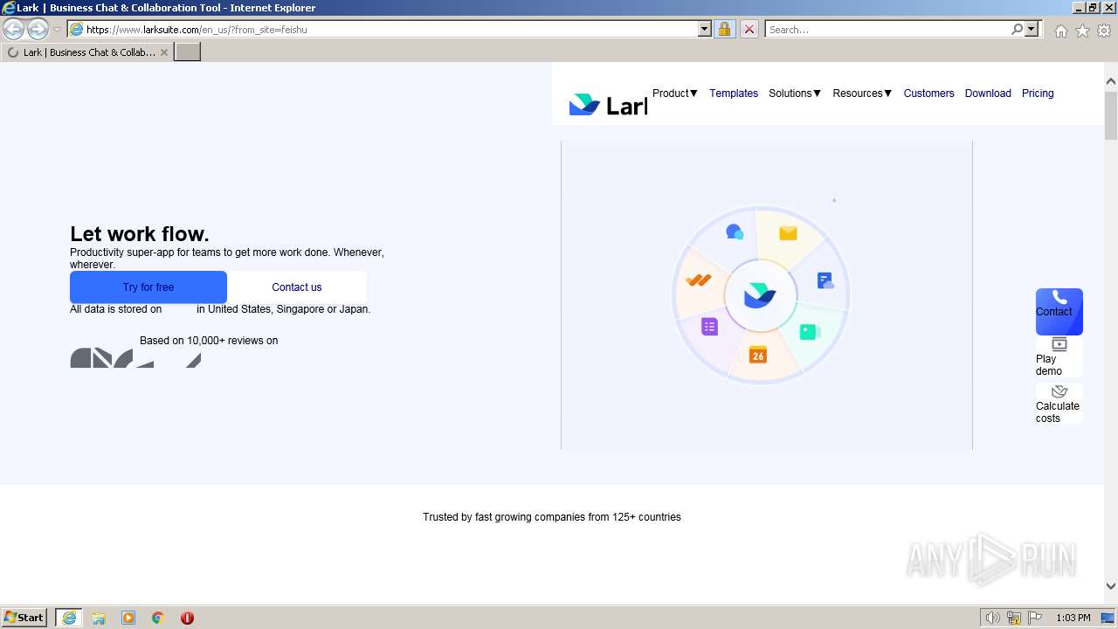The image size is (1118, 629).
Task: Click the Contact us button
Action: coord(297,287)
